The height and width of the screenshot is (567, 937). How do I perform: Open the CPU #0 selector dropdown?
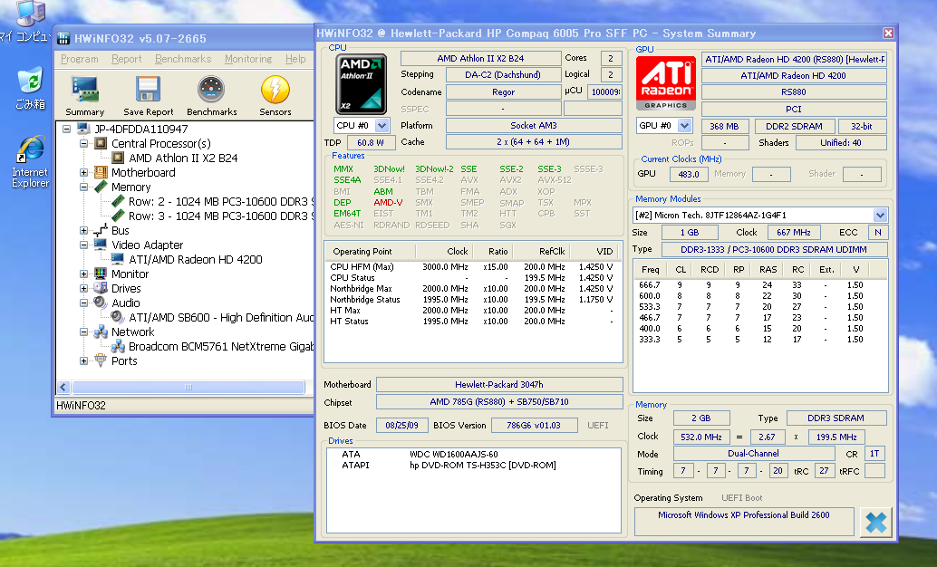pyautogui.click(x=382, y=126)
